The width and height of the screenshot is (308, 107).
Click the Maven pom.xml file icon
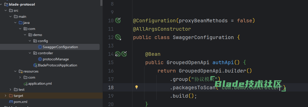pos(11,102)
